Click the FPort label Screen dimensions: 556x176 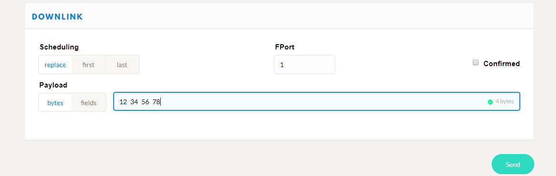pos(284,47)
